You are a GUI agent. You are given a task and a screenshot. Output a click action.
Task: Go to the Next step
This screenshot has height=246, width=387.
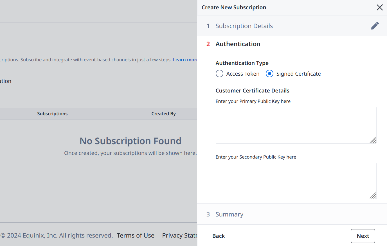(363, 236)
